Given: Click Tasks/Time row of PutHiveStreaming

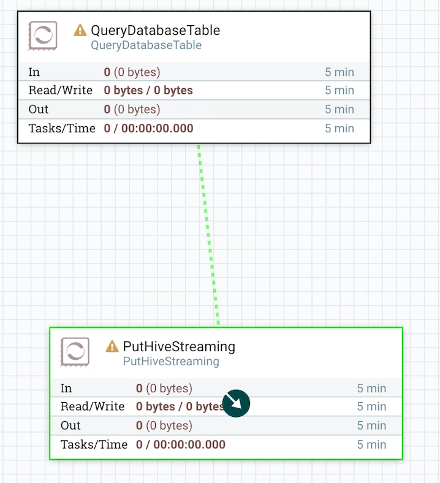Looking at the screenshot, I should tap(226, 444).
